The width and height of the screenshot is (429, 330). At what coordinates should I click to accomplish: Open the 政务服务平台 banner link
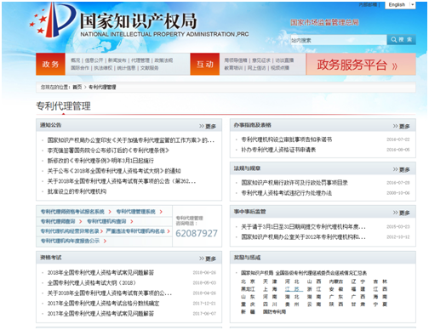click(361, 65)
